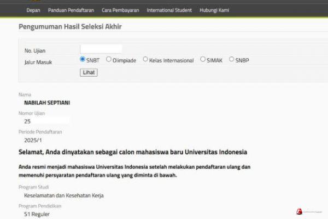The width and height of the screenshot is (328, 219).
Task: Open the Depan menu item
Action: click(x=33, y=10)
